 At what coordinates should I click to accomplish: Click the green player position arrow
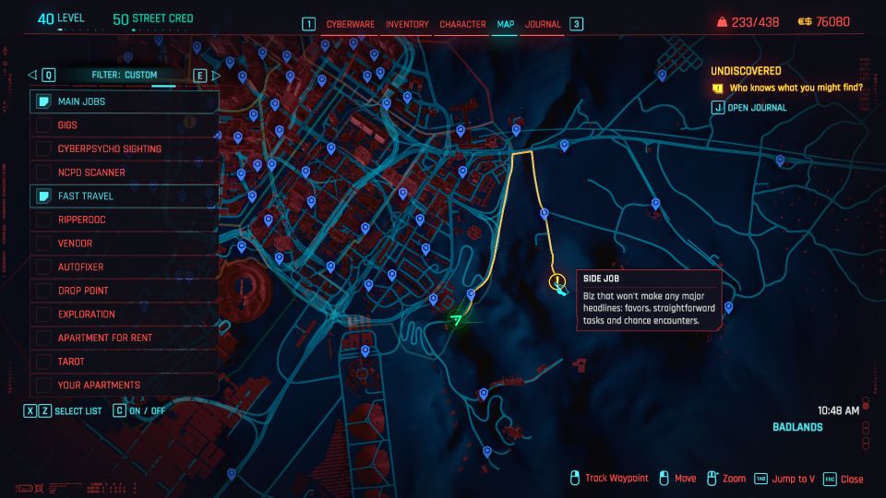tap(456, 321)
